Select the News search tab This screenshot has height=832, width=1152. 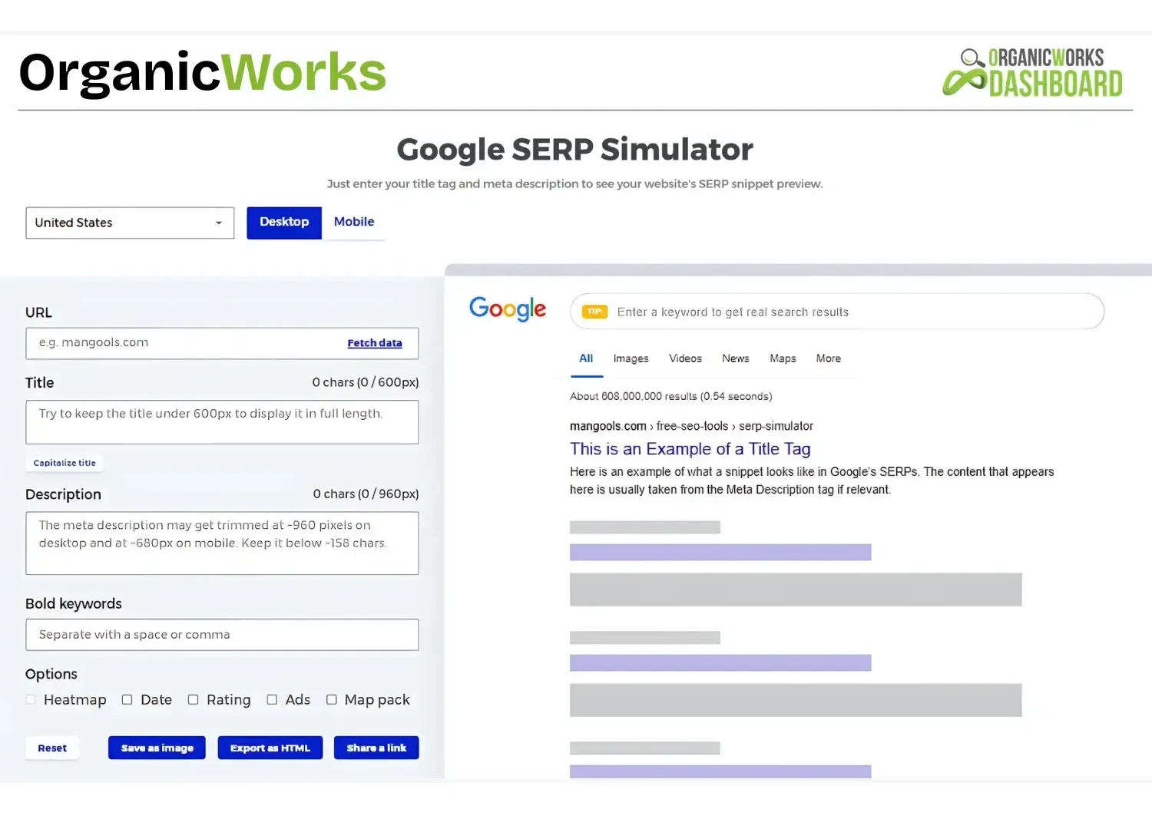tap(735, 358)
